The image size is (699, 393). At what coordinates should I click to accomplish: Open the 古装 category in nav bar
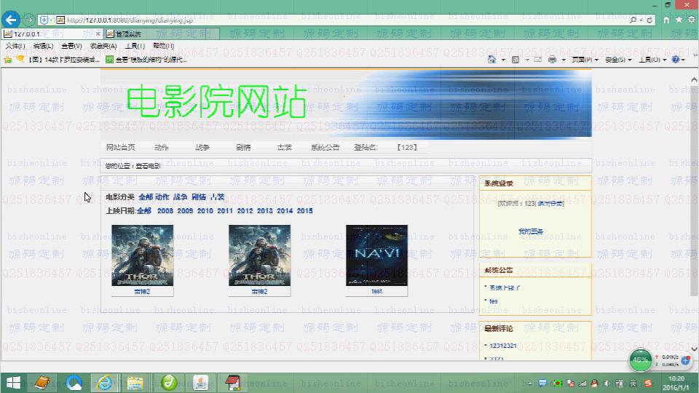point(285,147)
